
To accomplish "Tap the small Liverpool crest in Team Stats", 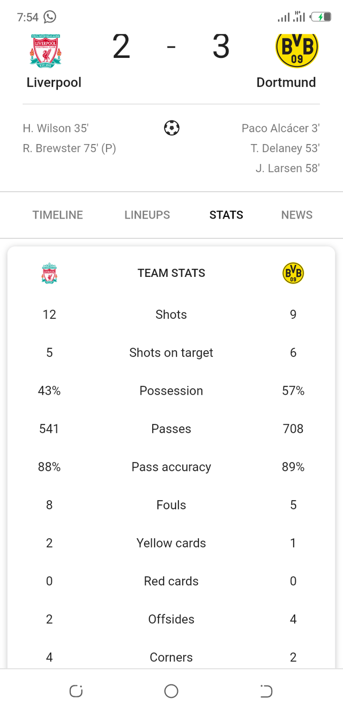I will [x=49, y=273].
